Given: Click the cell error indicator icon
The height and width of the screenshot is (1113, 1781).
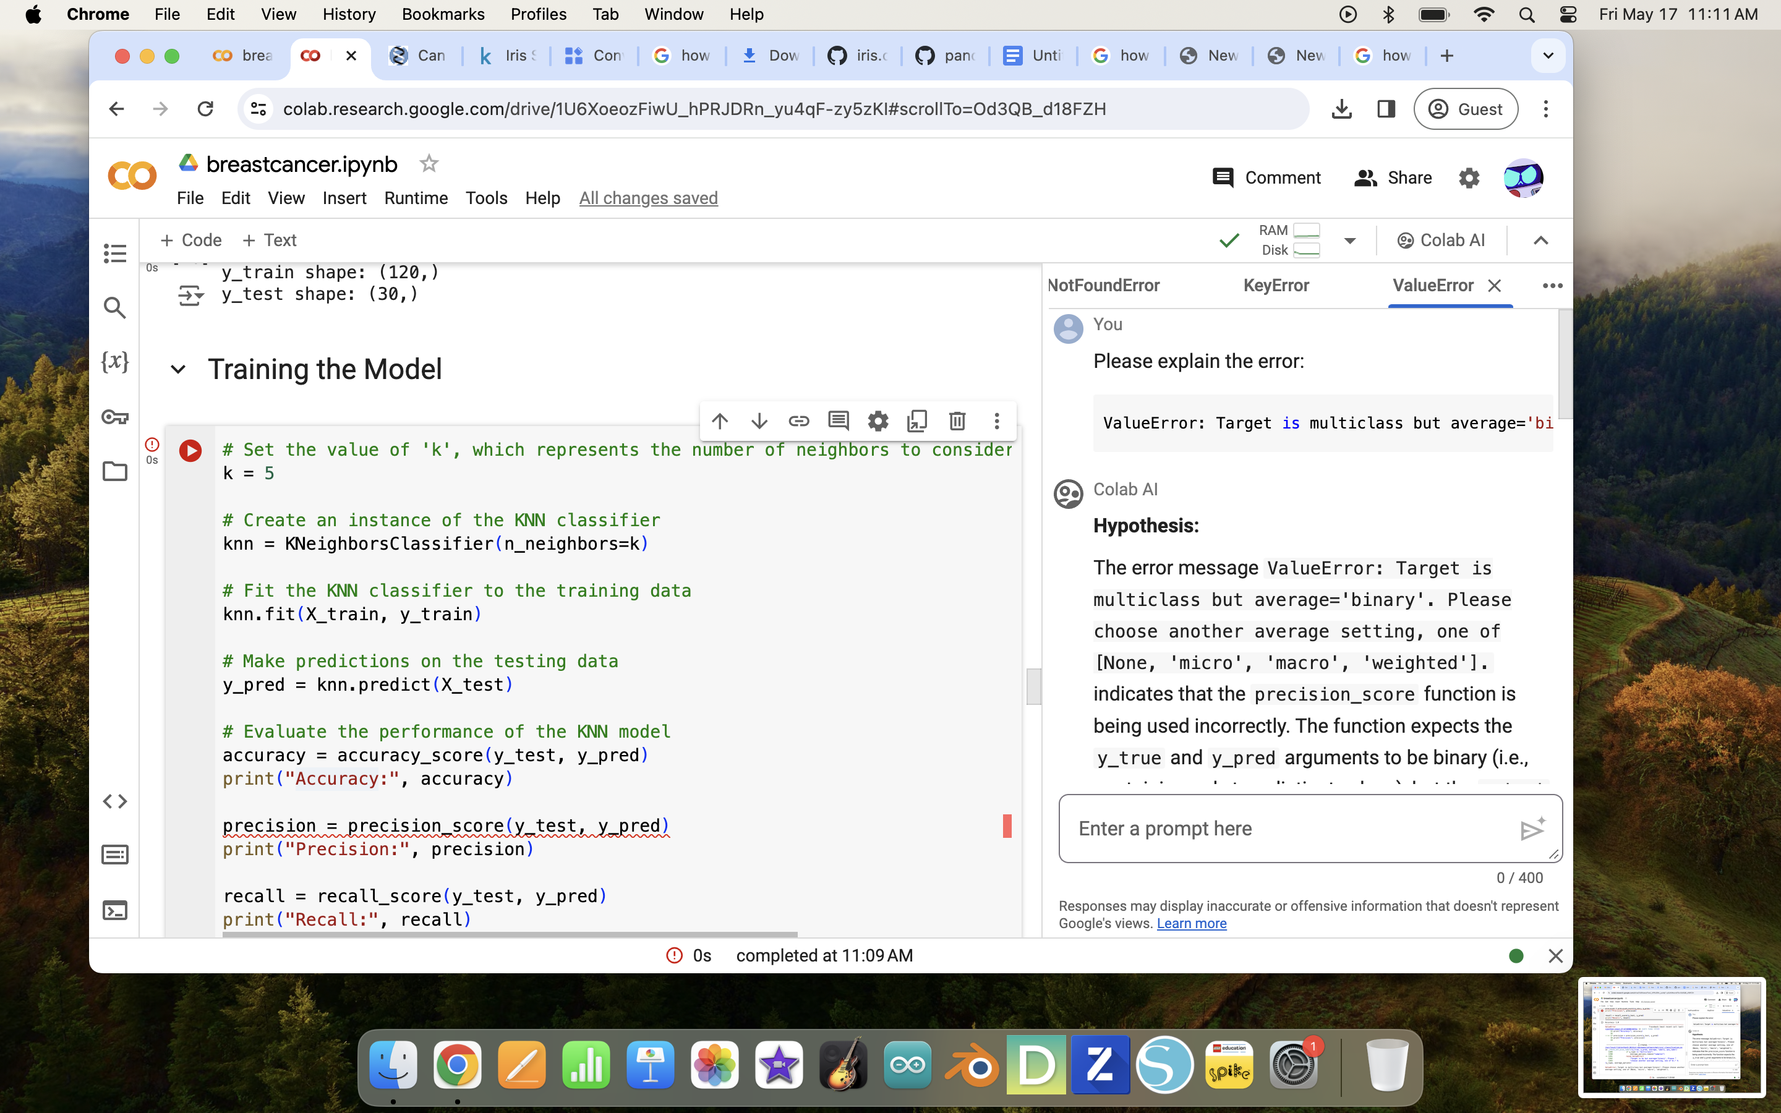Looking at the screenshot, I should click(x=152, y=444).
